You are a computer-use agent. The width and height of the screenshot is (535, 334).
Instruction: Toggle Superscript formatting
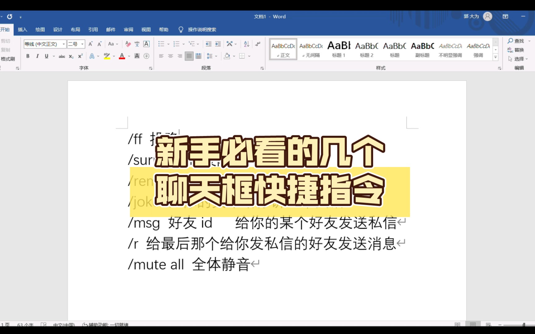pos(80,56)
